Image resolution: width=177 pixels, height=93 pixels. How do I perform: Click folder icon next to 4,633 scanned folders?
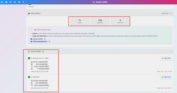coord(32,85)
